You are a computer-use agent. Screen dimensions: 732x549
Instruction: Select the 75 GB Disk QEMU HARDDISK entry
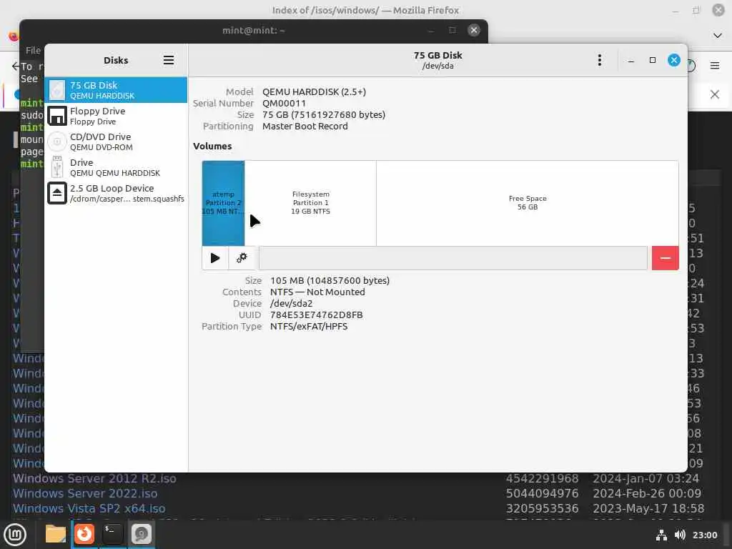tap(116, 89)
